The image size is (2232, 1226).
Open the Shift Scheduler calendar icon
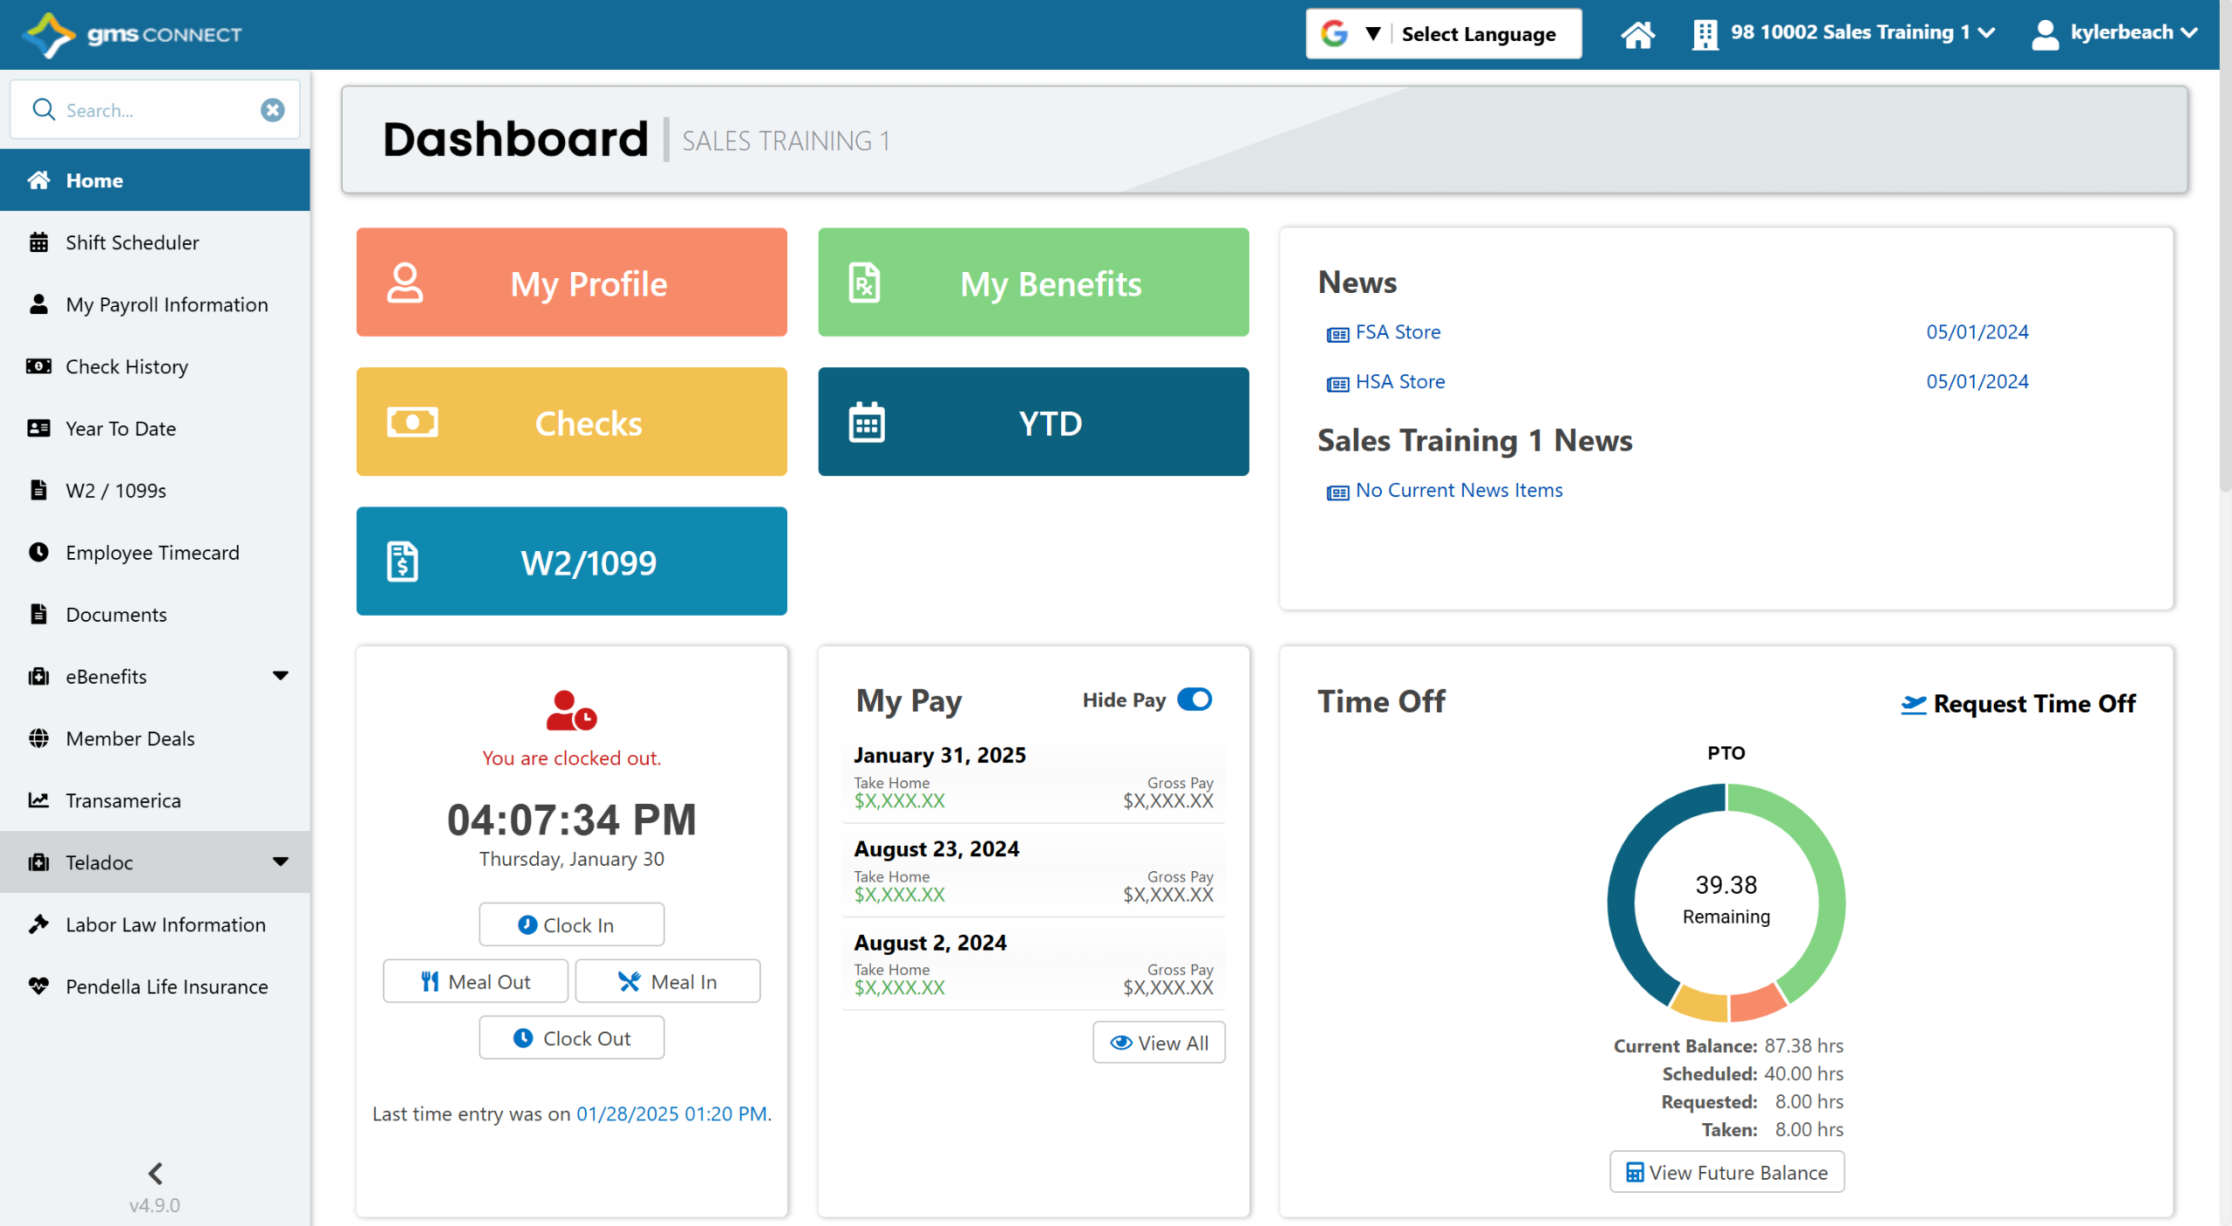pyautogui.click(x=38, y=242)
